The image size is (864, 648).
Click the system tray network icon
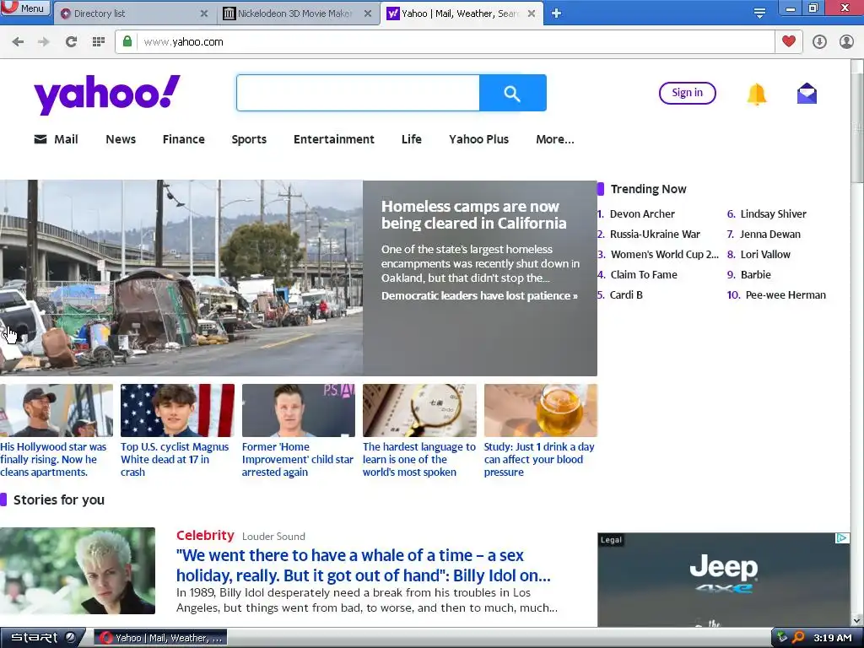point(781,638)
